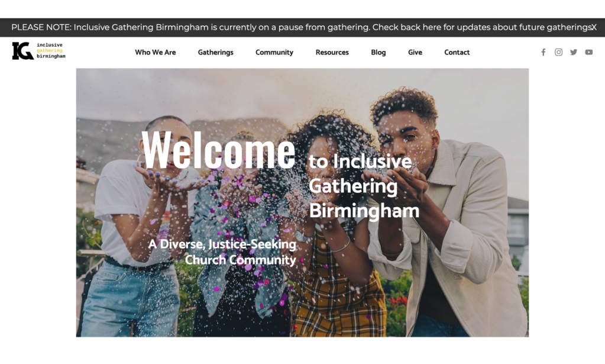Open the Facebook page icon

point(543,52)
